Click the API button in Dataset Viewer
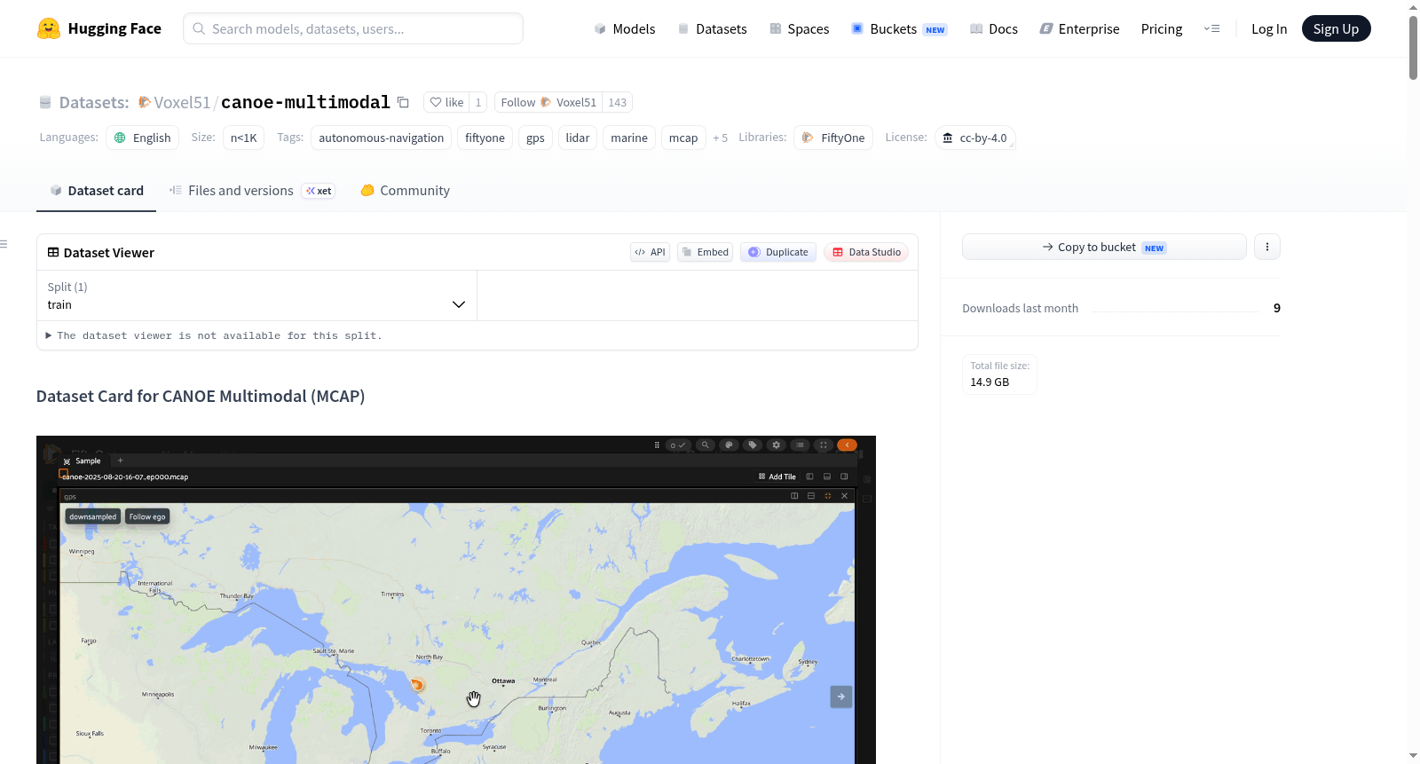Image resolution: width=1420 pixels, height=764 pixels. [x=650, y=252]
